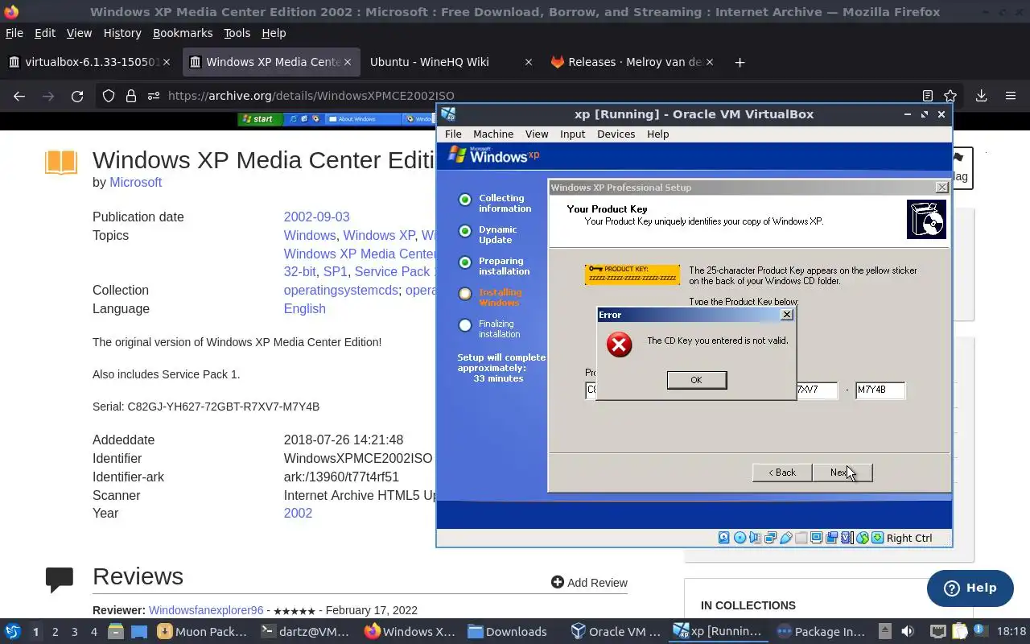Open the operatingsystemcds collection link
This screenshot has width=1030, height=644.
coord(340,291)
